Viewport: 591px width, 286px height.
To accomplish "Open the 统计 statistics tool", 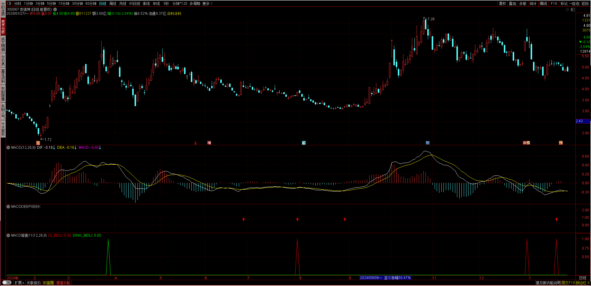I will point(533,4).
